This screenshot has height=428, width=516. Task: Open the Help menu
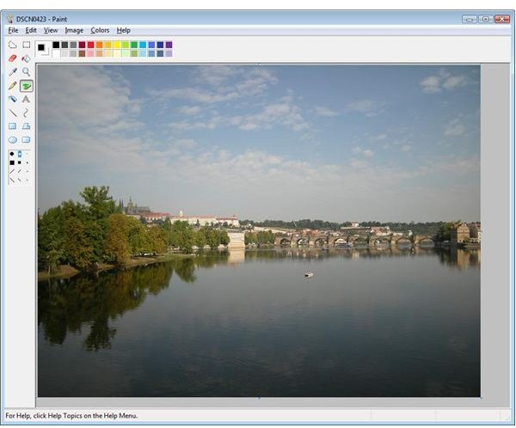pos(123,30)
